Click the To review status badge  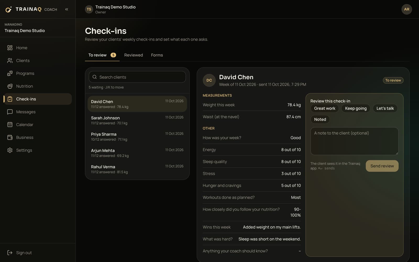tap(393, 80)
